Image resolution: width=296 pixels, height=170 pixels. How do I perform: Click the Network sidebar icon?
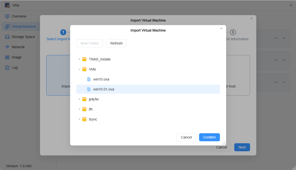(x=7, y=47)
